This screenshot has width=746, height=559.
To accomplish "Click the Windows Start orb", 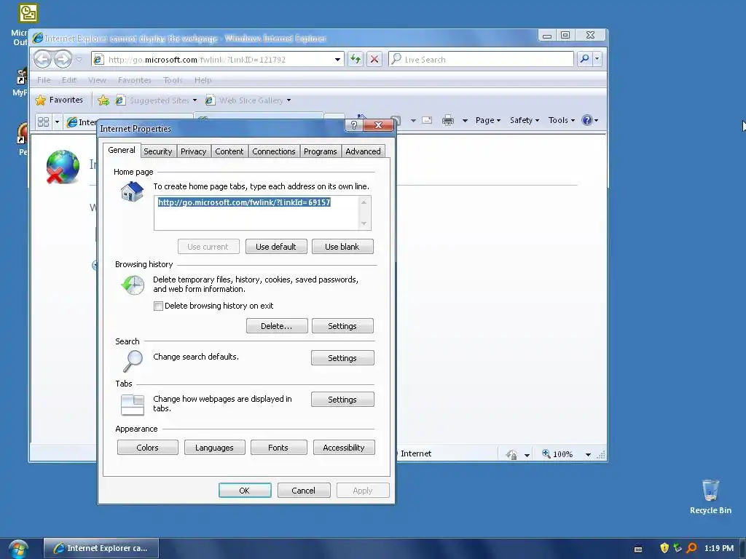I will (18, 549).
